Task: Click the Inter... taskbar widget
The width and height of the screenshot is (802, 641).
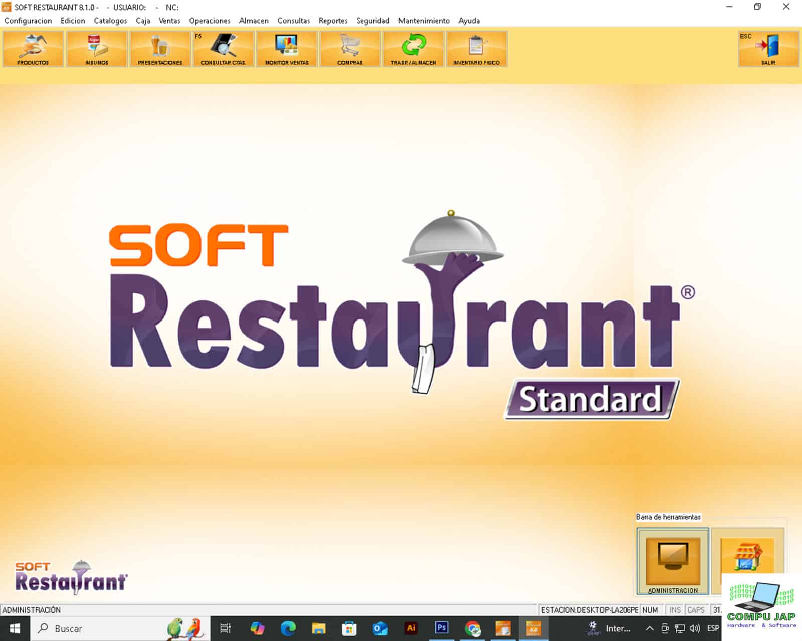Action: 608,628
